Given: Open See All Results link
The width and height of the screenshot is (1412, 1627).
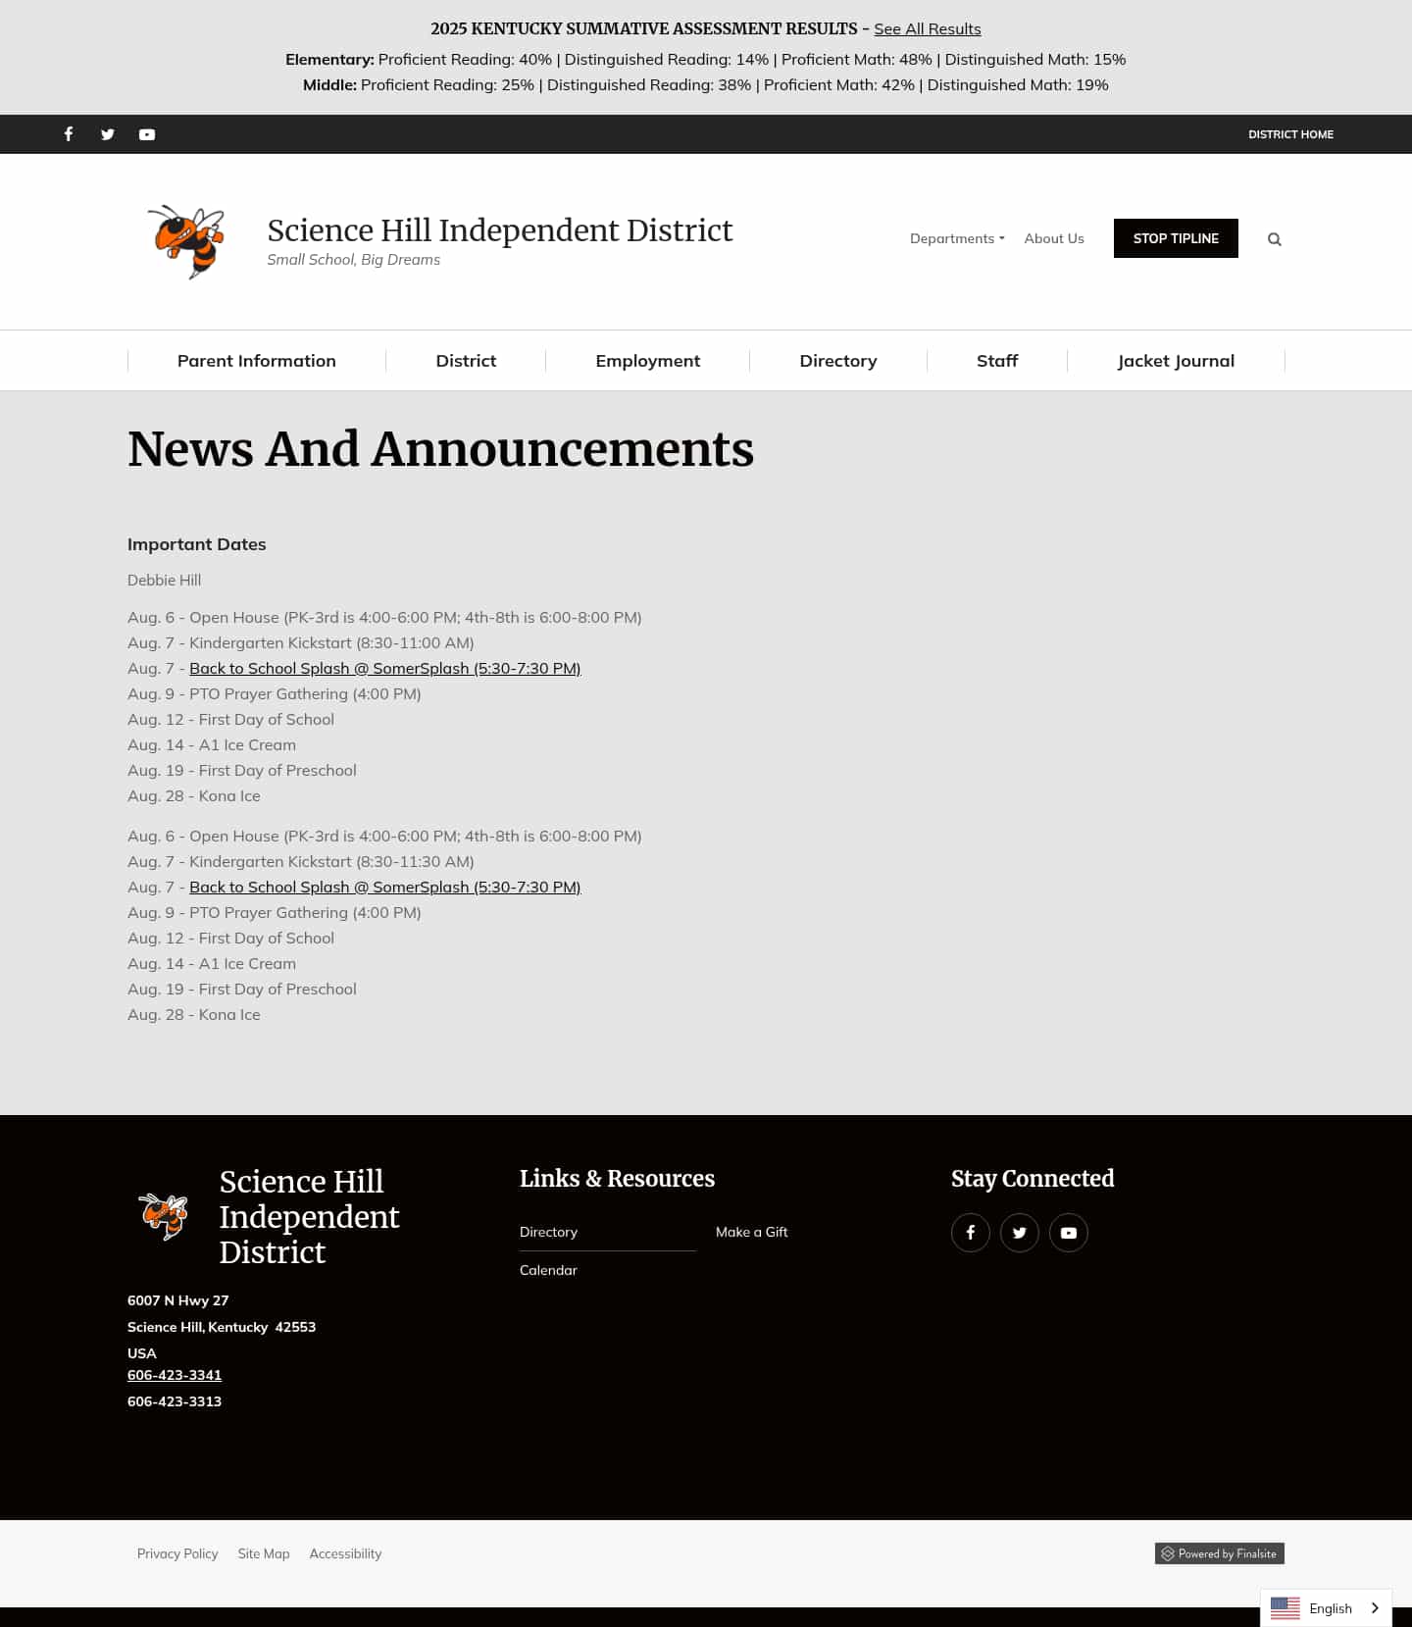Looking at the screenshot, I should coord(928,29).
